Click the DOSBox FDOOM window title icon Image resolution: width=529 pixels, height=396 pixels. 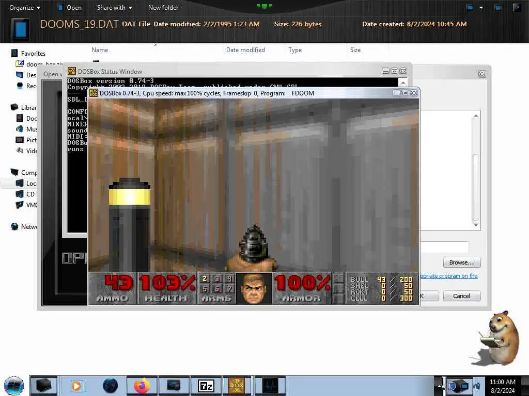(94, 93)
